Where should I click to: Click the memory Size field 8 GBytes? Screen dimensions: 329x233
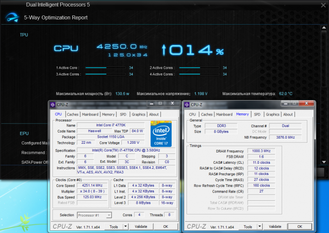[x=221, y=131]
